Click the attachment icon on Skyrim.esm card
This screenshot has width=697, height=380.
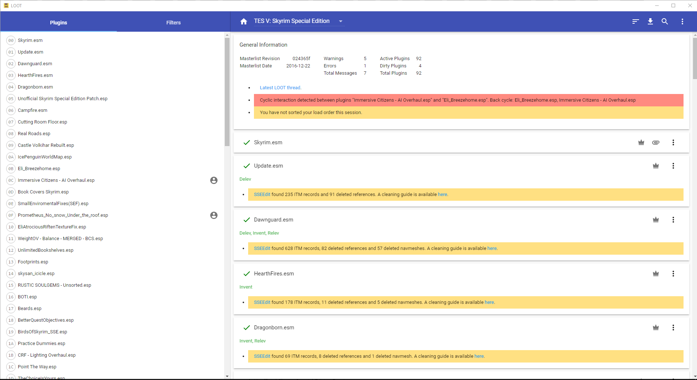(656, 142)
